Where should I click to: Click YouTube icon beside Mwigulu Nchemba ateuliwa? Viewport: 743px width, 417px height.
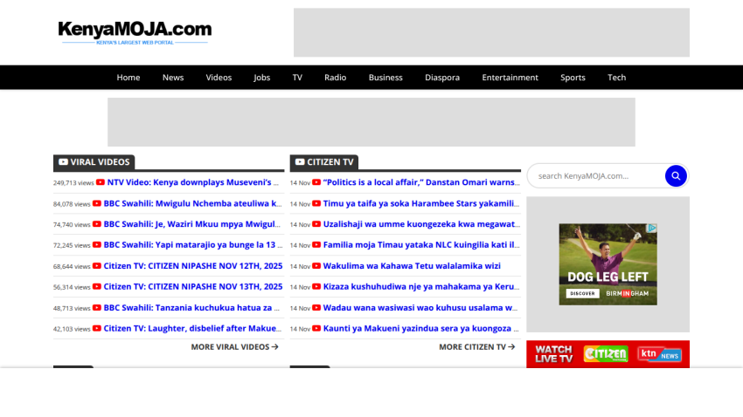coord(97,203)
